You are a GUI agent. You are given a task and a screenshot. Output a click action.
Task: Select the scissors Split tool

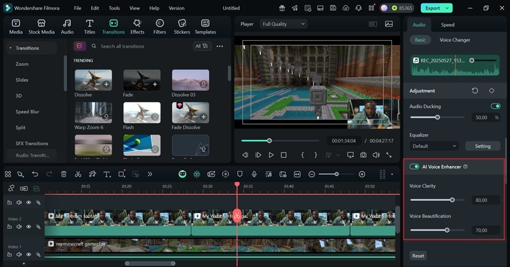tap(78, 174)
